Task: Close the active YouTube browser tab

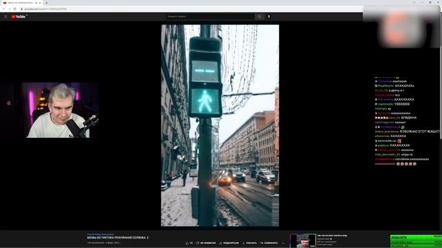Action: [x=40, y=3]
